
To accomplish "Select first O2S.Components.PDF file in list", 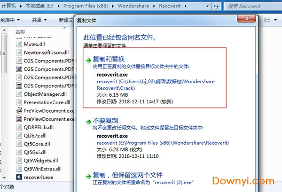I will pyautogui.click(x=45, y=61).
